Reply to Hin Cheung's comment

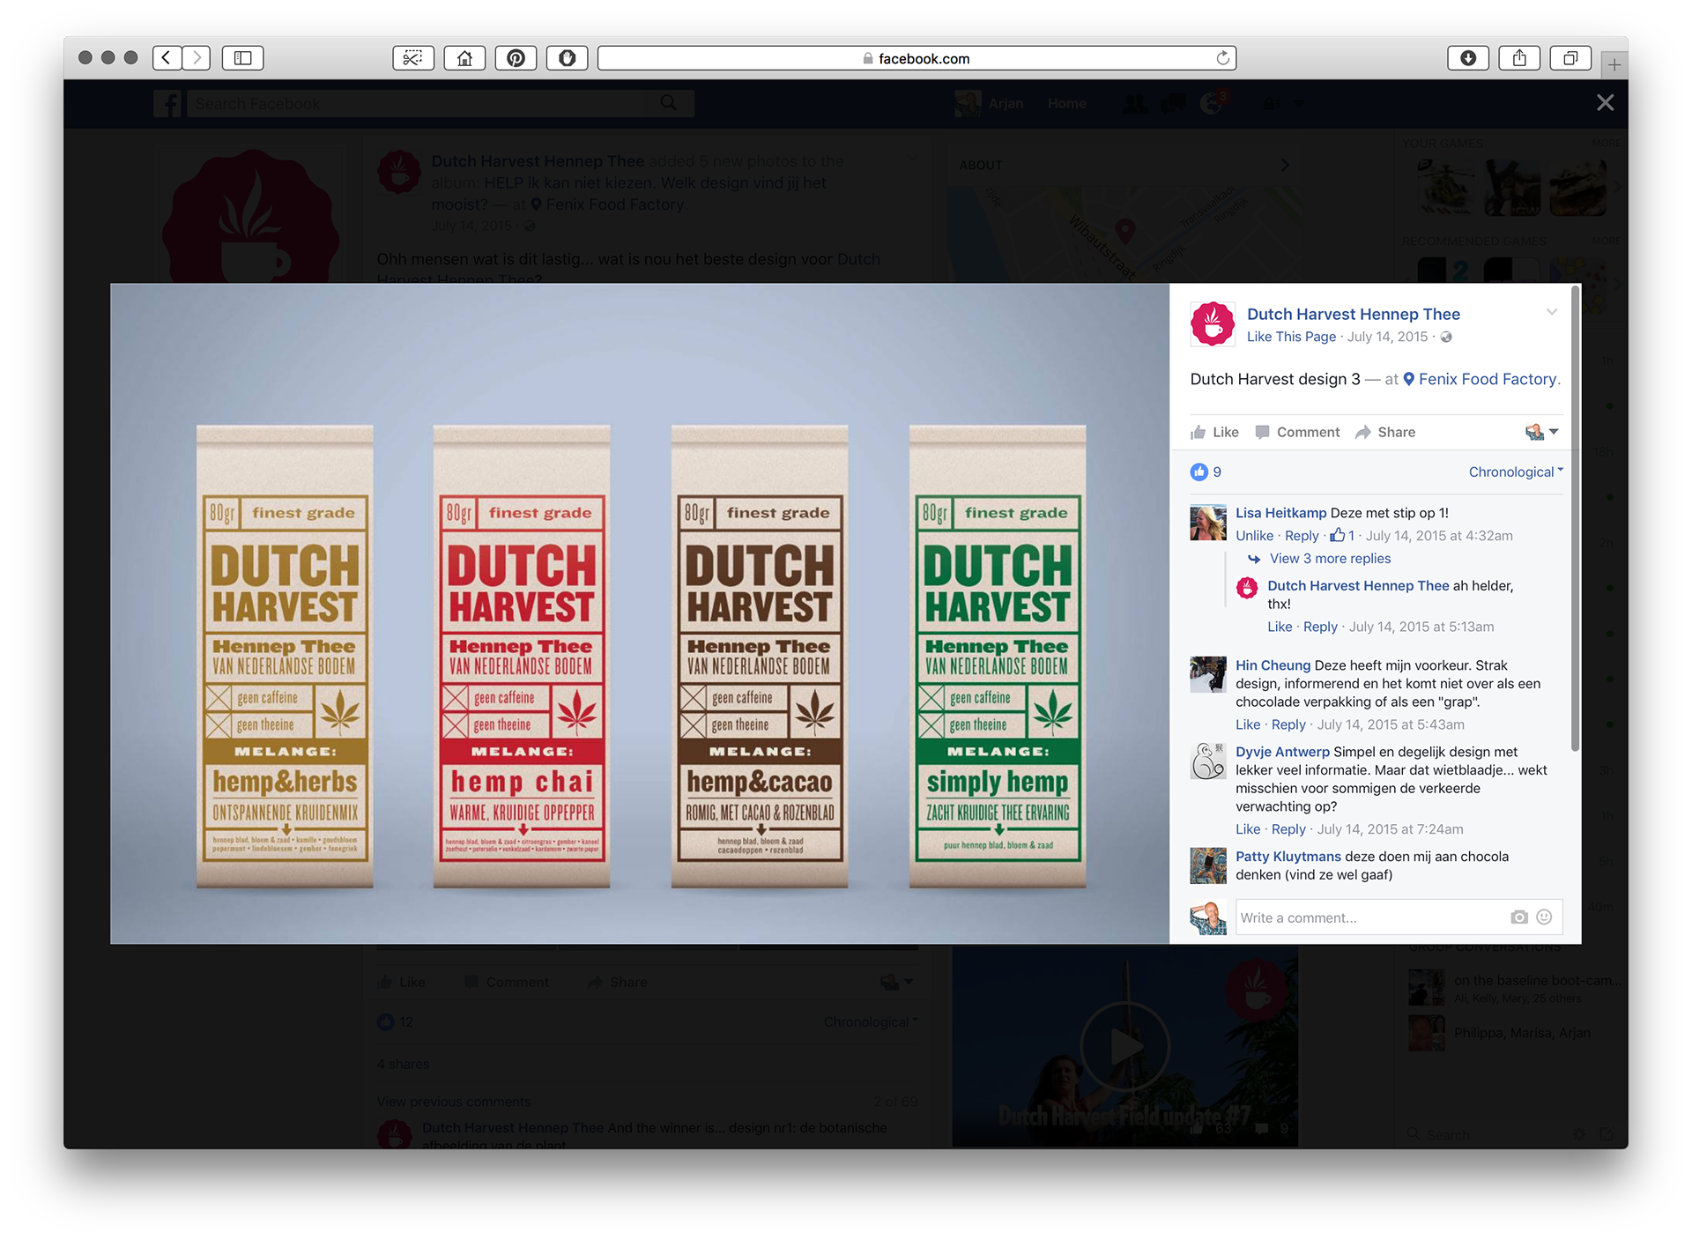pyautogui.click(x=1288, y=725)
